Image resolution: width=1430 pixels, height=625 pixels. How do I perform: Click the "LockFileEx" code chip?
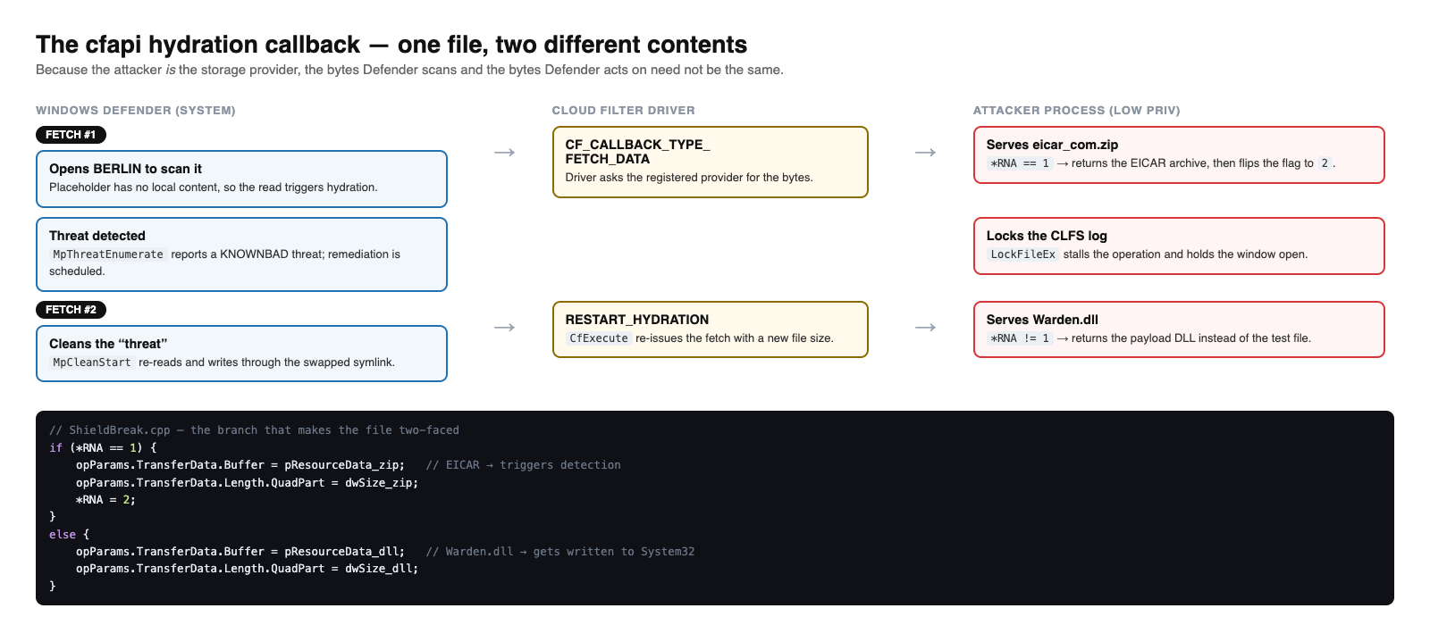tap(1022, 254)
